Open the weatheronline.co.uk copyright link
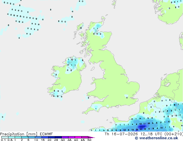Viewport: 183px width, 141px height. click(156, 138)
